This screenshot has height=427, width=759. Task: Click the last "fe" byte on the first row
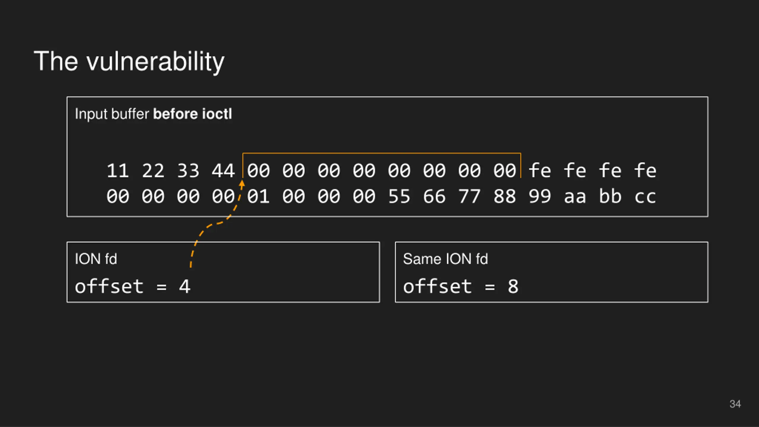tap(645, 171)
